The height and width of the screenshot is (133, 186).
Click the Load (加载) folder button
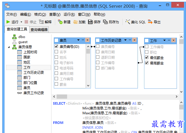[x=79, y=22]
